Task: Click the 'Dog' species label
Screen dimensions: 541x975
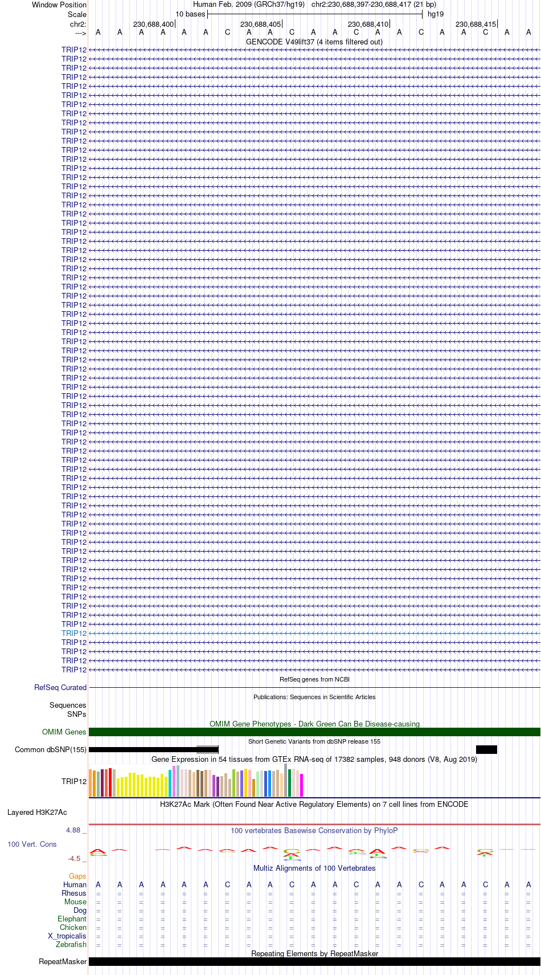Action: (x=80, y=910)
